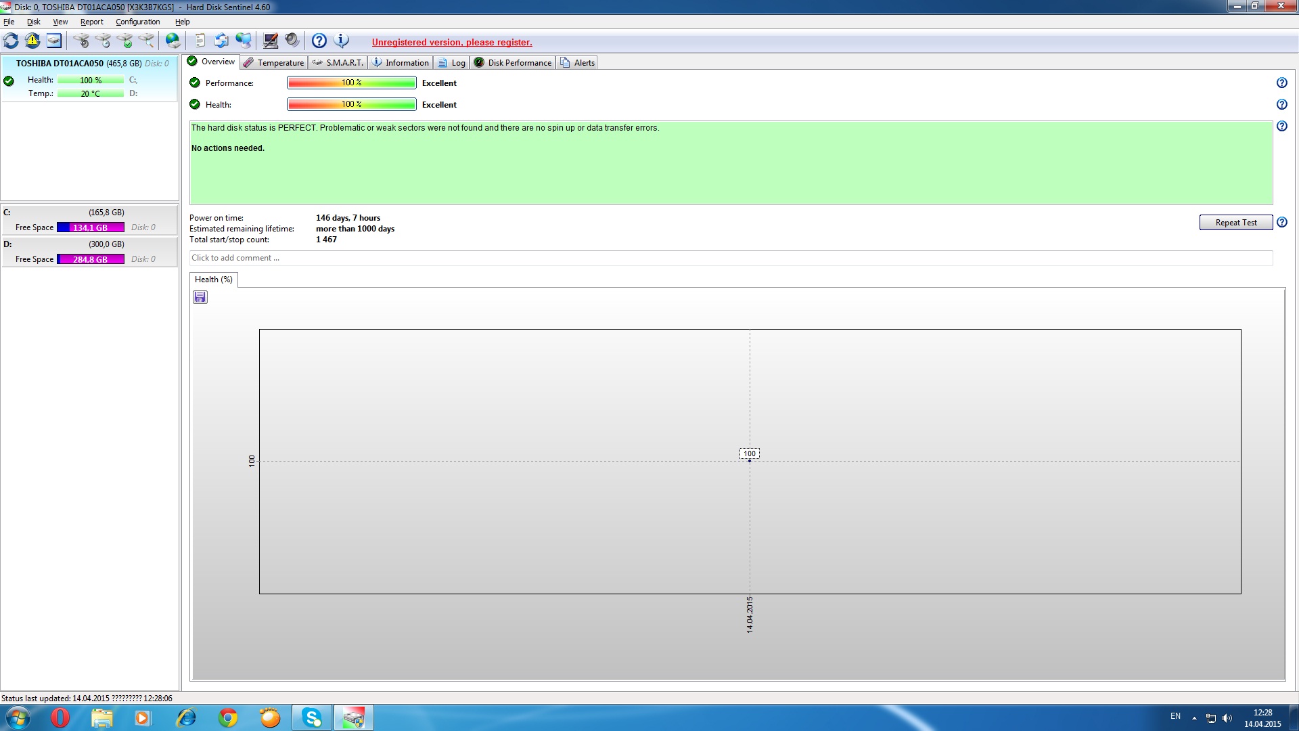Screen dimensions: 1299x731
Task: Open the Disk Performance tab
Action: tap(513, 63)
